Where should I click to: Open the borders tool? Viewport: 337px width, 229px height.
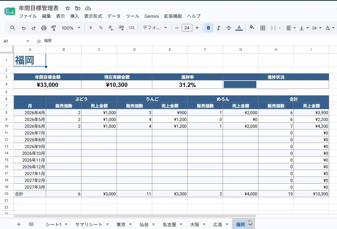[x=263, y=28]
